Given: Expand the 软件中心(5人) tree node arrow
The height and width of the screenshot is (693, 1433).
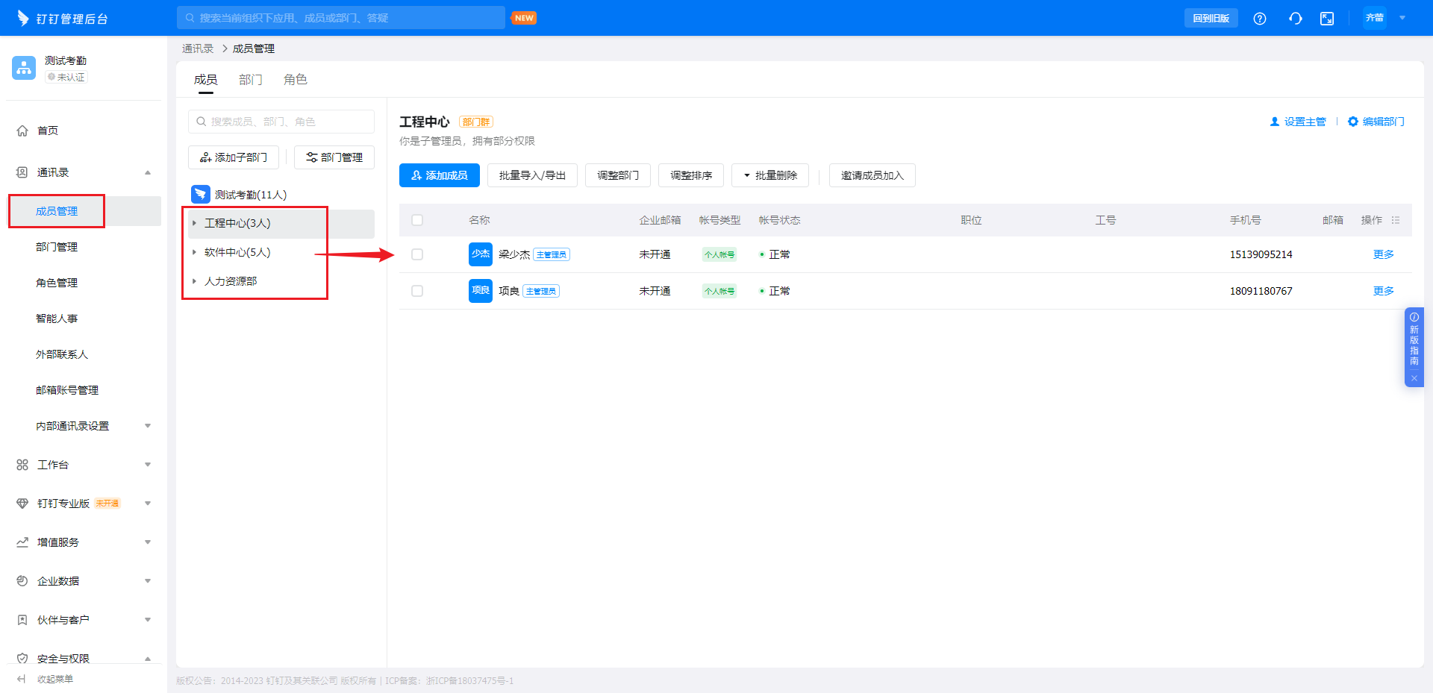Looking at the screenshot, I should point(195,252).
